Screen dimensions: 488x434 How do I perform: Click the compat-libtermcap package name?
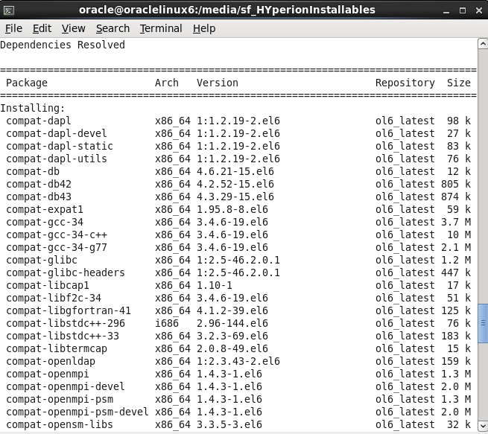click(57, 349)
